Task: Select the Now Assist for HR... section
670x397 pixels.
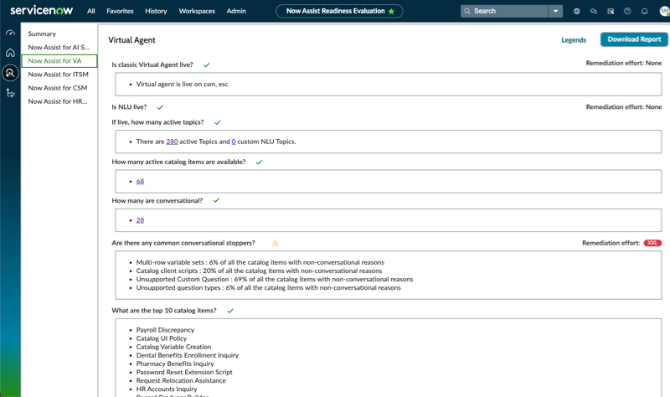Action: (58, 101)
